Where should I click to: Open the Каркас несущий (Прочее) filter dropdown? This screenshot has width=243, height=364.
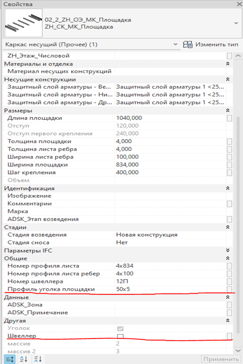tap(176, 45)
